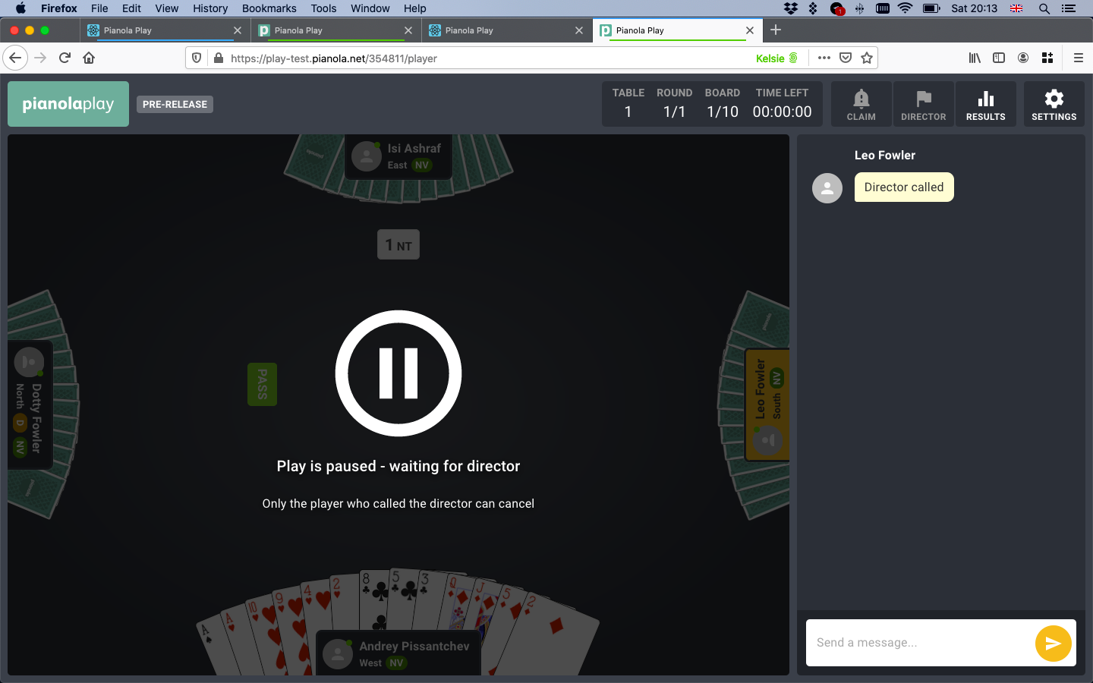Save page to Pocket
1093x683 pixels.
point(846,58)
